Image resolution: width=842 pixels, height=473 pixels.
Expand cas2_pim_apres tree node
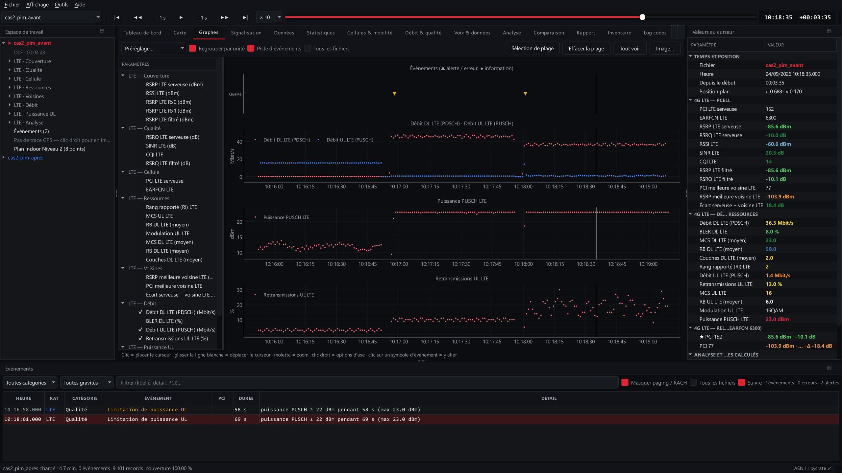click(x=4, y=157)
